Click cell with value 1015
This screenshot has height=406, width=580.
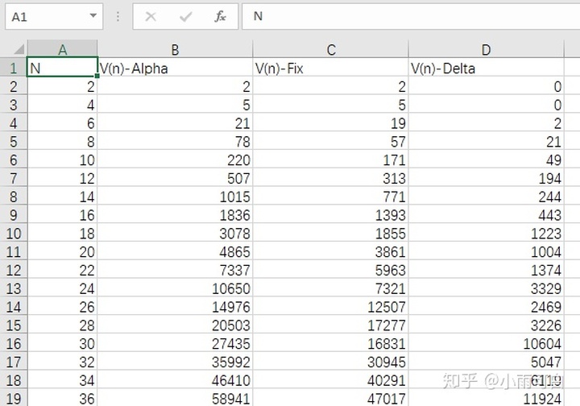click(175, 197)
